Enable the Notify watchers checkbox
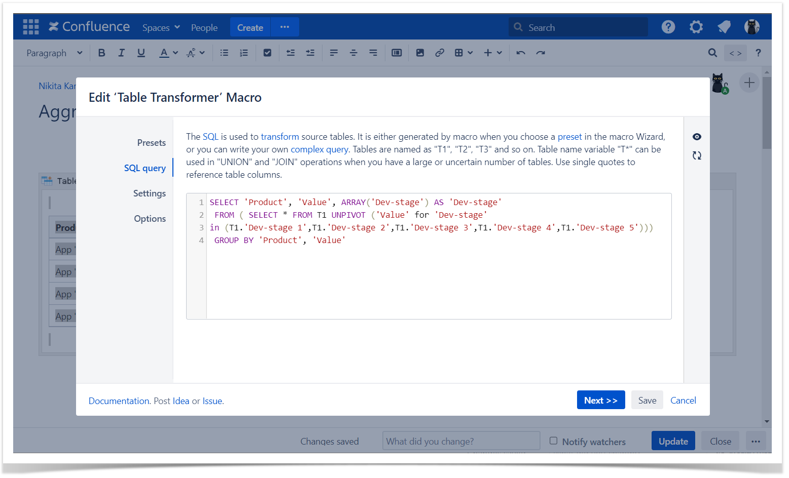This screenshot has width=789, height=478. 554,441
